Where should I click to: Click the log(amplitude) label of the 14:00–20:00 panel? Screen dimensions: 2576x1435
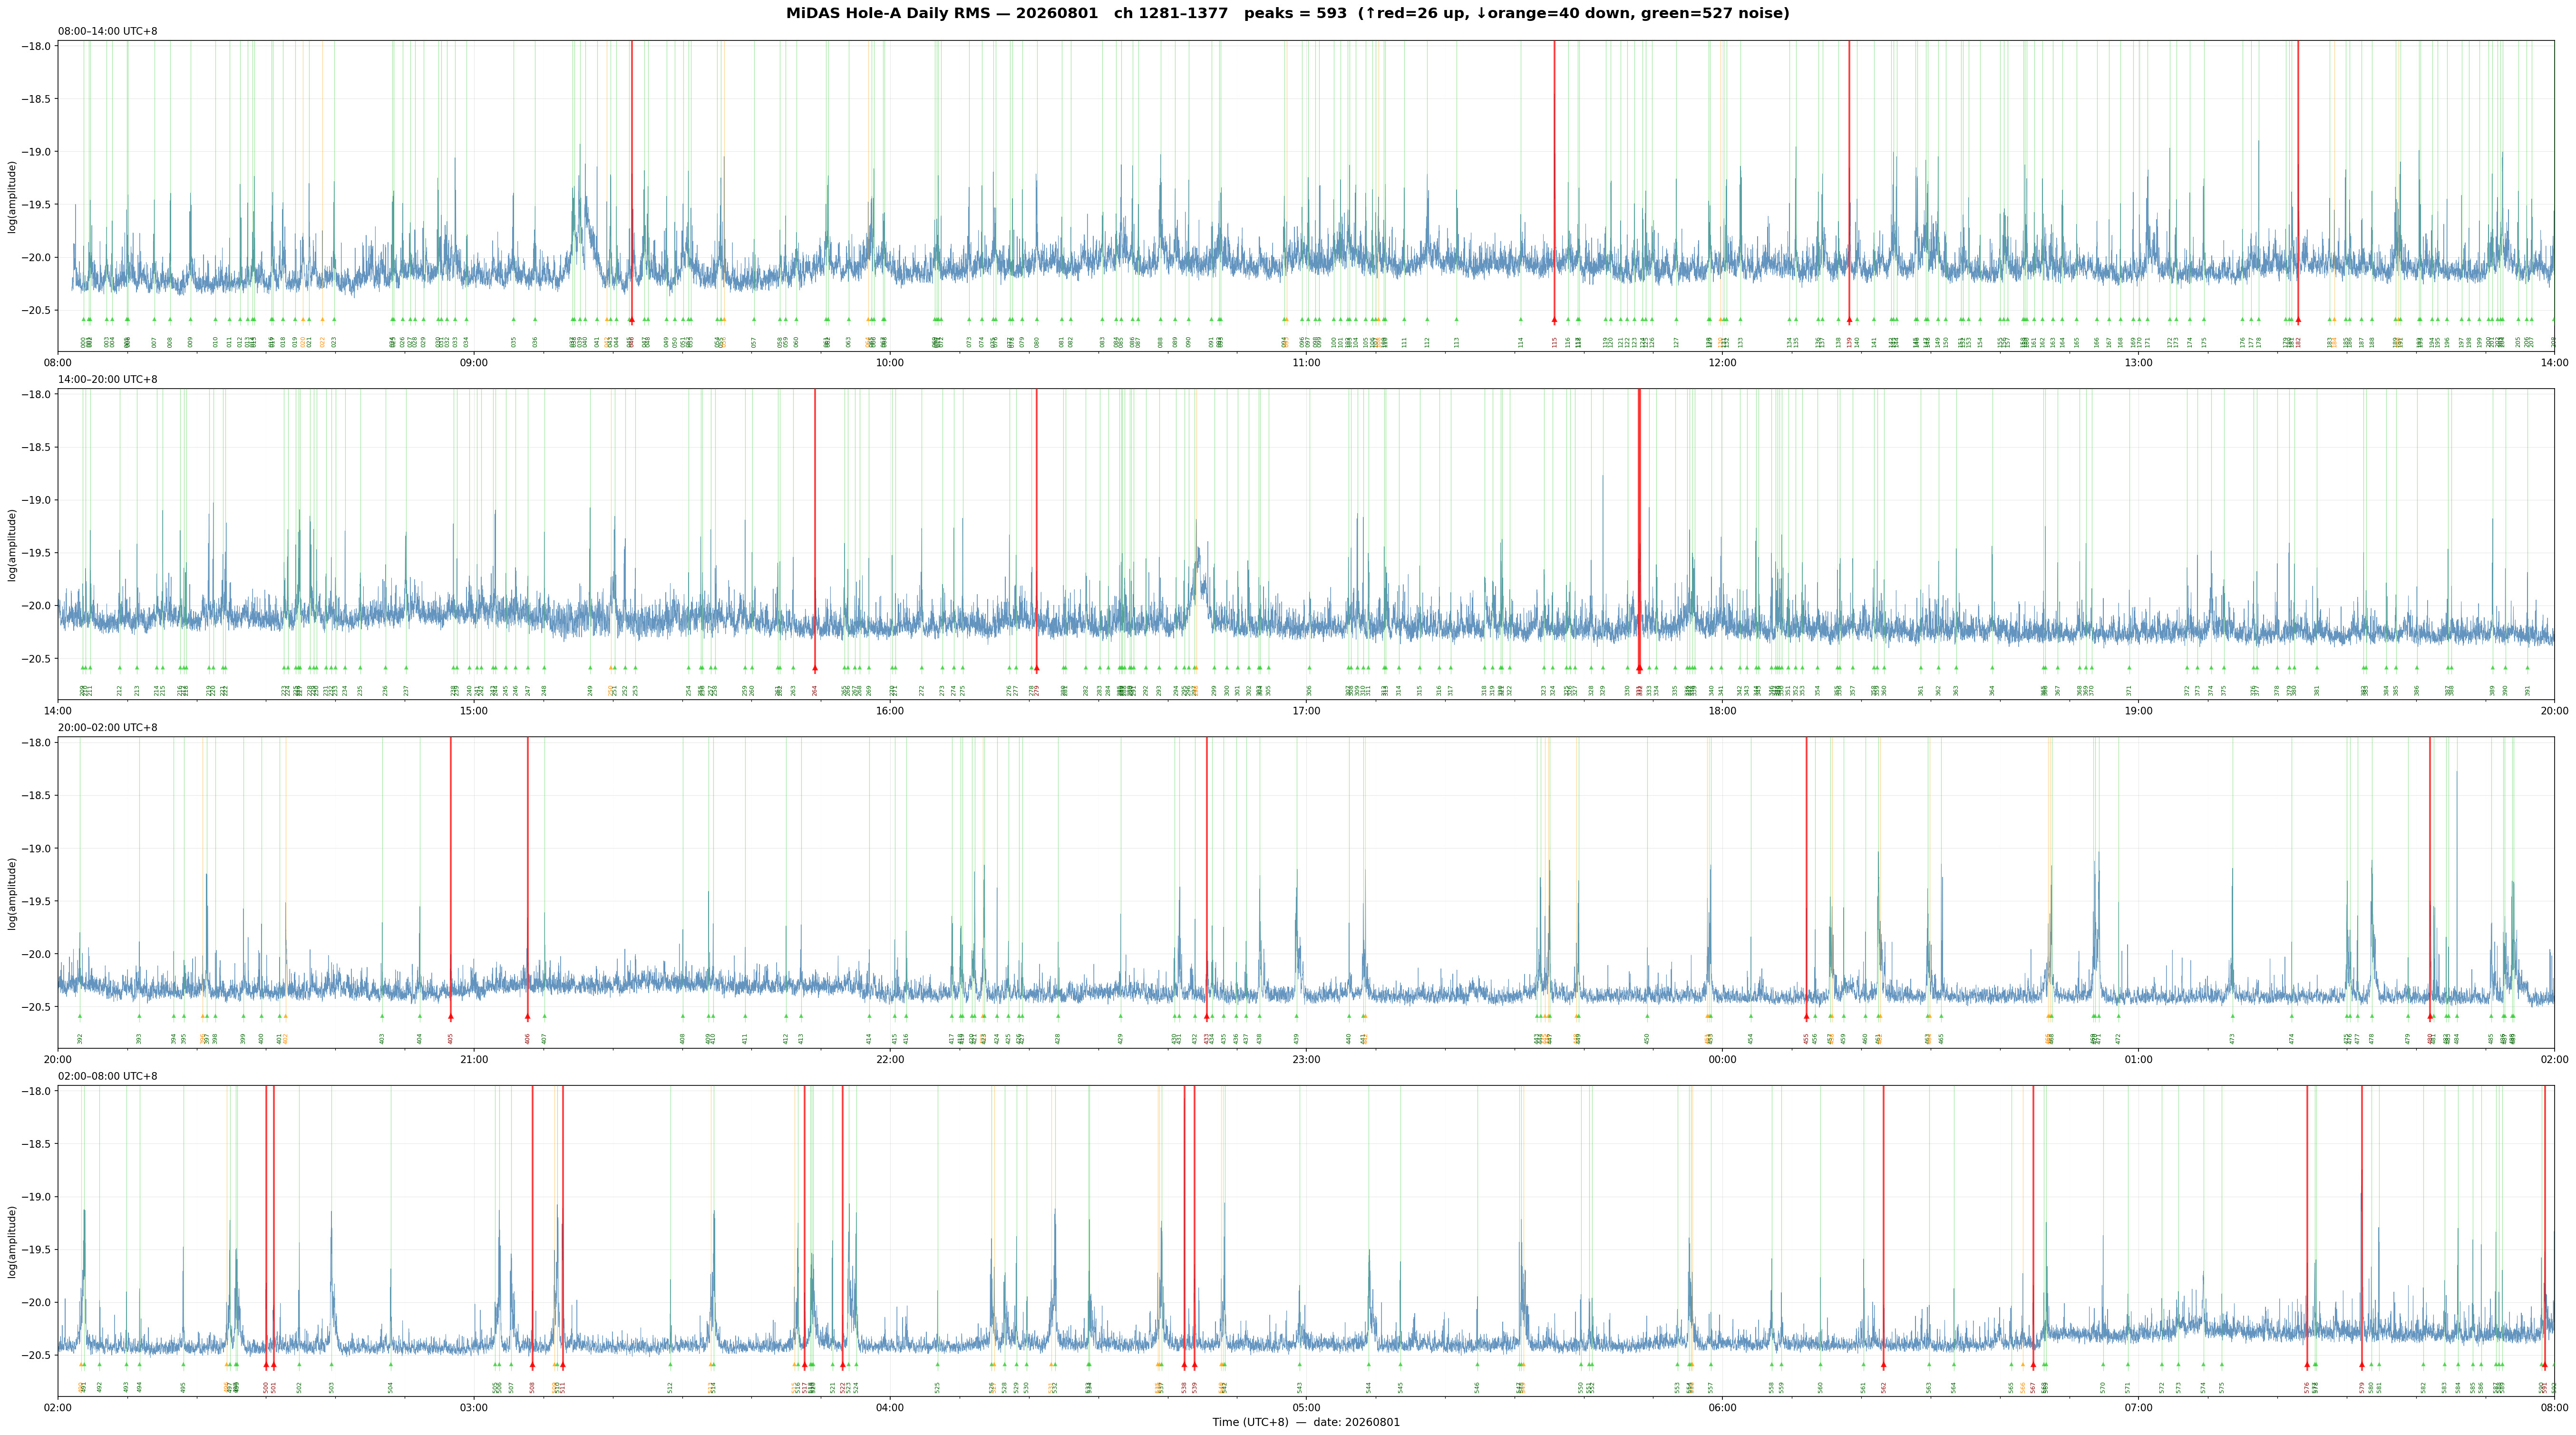[12, 545]
